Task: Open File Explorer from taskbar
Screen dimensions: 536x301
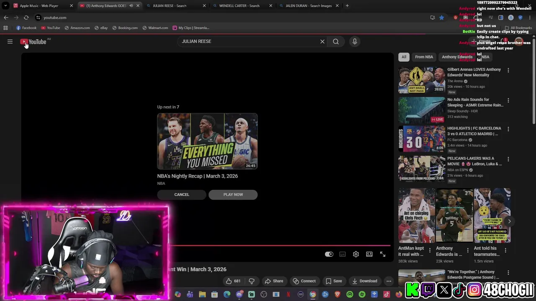Action: click(x=202, y=294)
